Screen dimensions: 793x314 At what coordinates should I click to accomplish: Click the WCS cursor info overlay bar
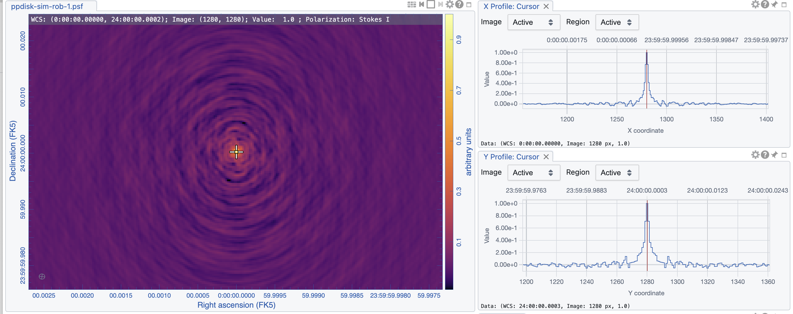pyautogui.click(x=235, y=20)
